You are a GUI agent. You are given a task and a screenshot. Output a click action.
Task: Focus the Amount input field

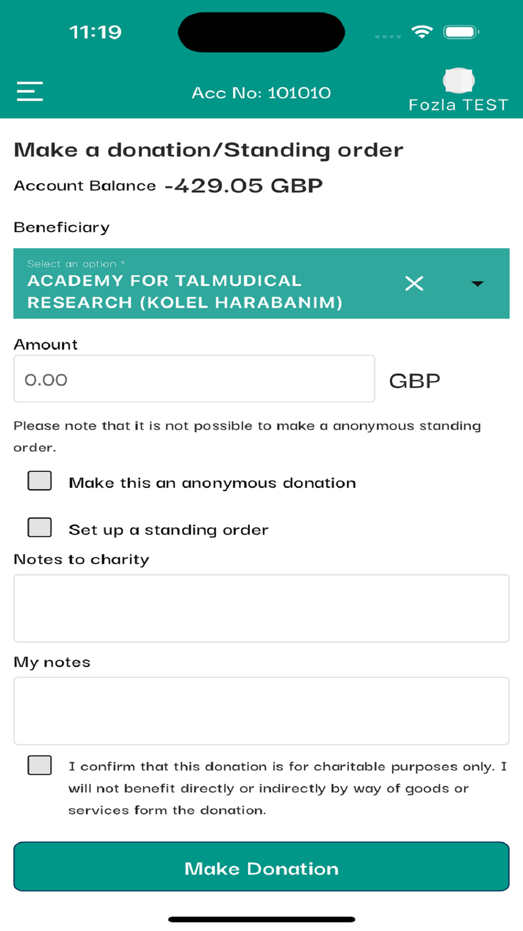click(x=194, y=379)
